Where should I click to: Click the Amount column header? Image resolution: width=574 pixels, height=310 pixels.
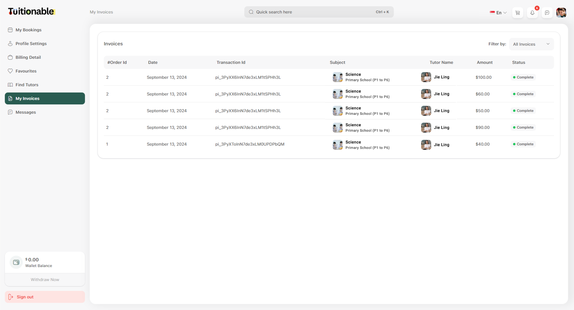485,62
